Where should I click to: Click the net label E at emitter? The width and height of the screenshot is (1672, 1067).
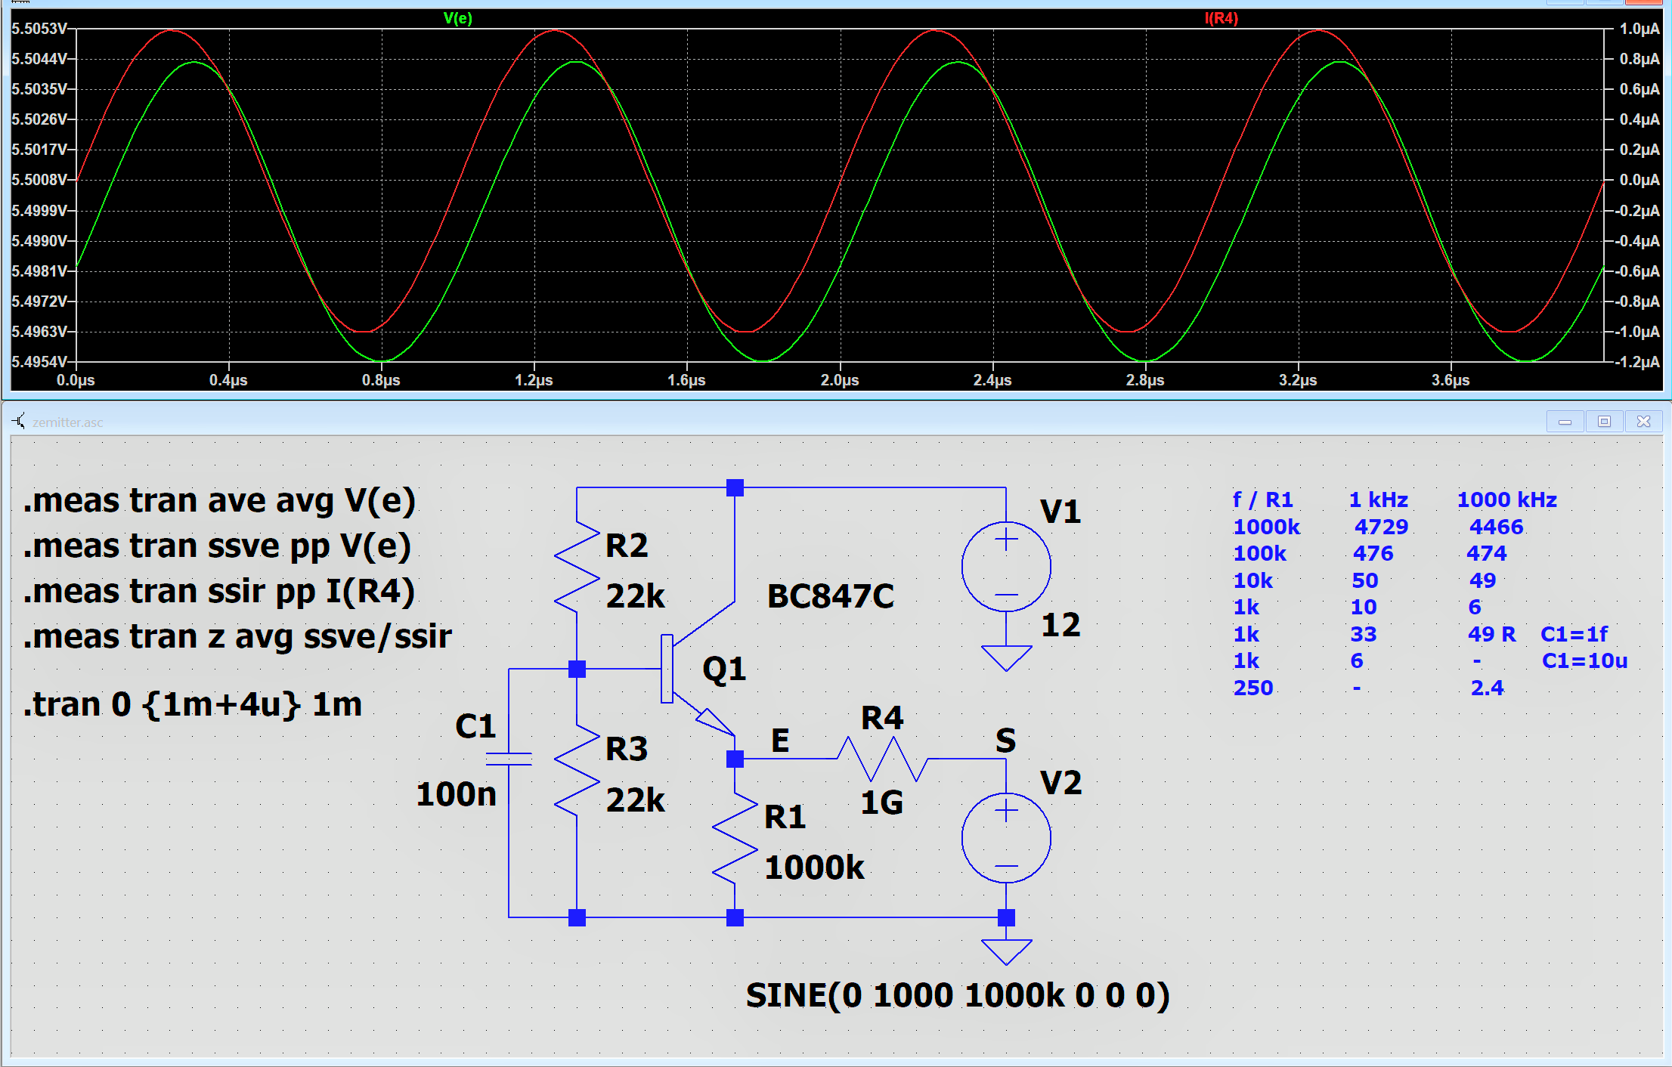(779, 741)
